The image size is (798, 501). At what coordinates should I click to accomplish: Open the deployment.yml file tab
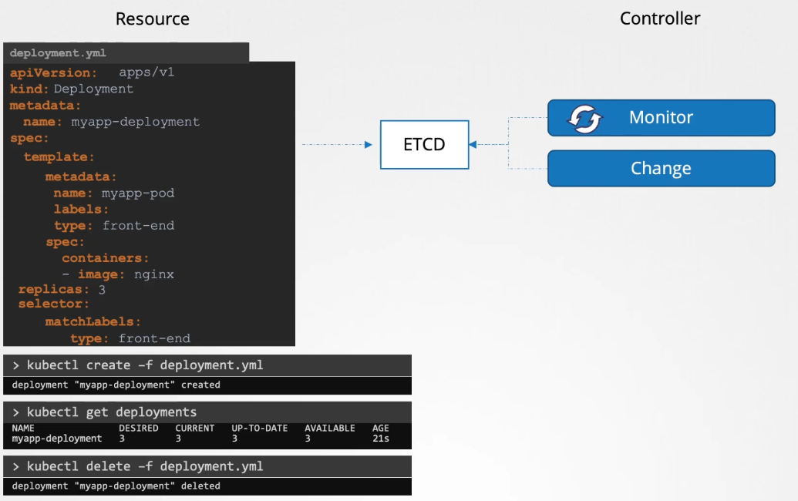tap(59, 53)
